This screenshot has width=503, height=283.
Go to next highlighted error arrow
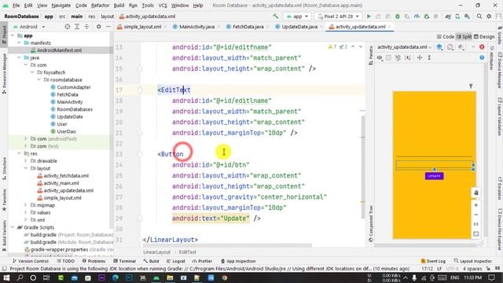361,47
